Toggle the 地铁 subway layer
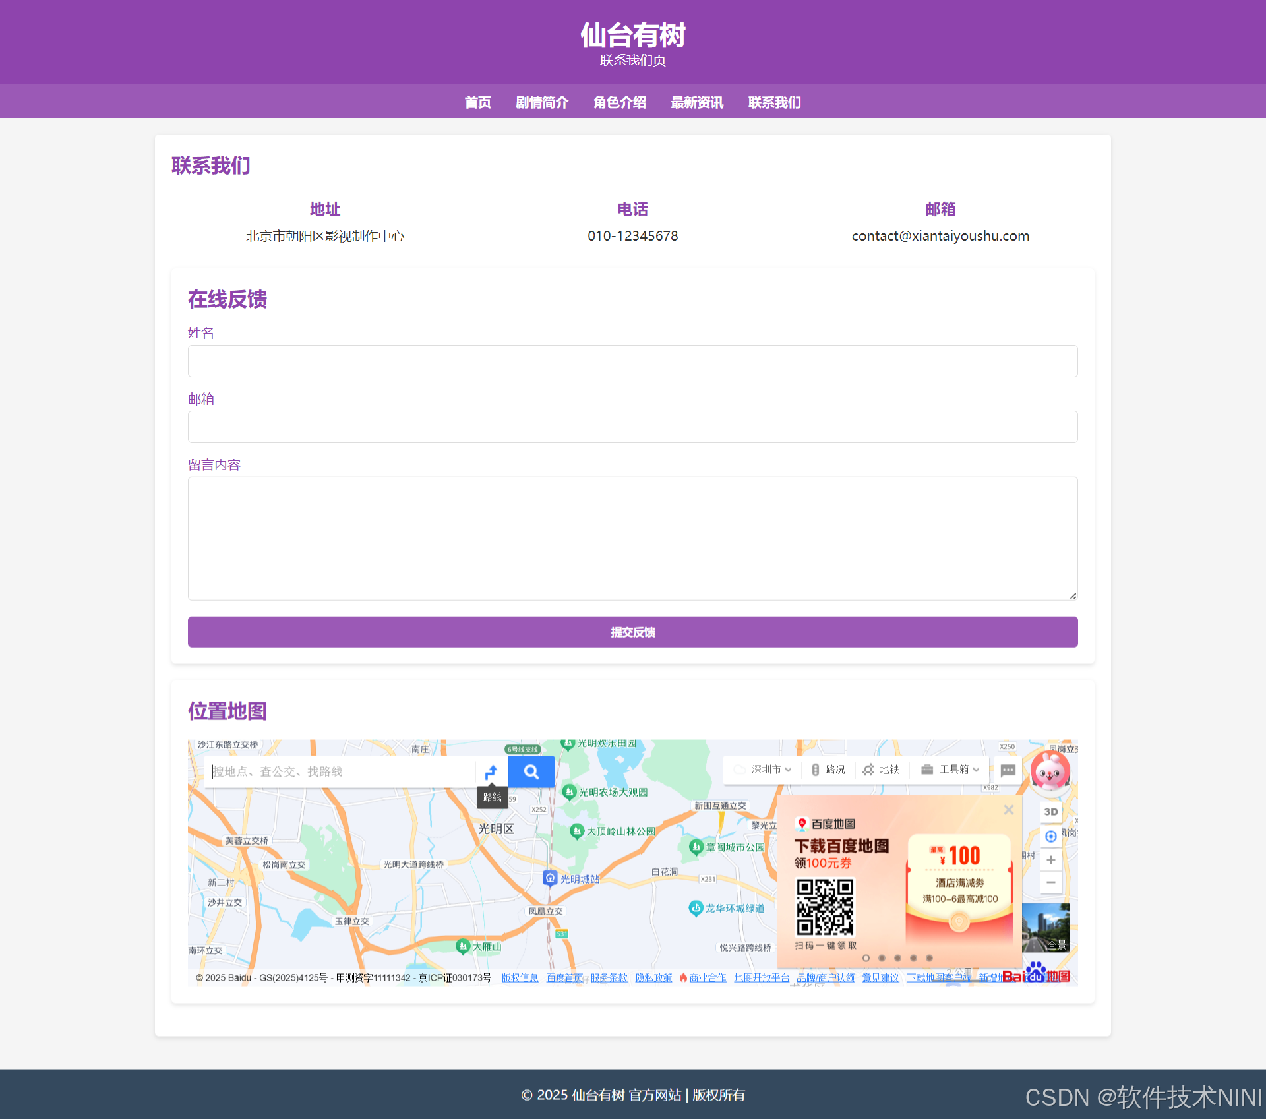Viewport: 1266px width, 1119px height. tap(882, 770)
